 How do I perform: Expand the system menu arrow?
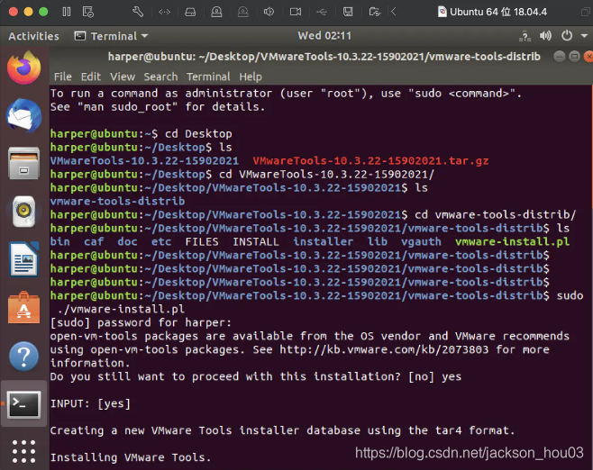584,36
